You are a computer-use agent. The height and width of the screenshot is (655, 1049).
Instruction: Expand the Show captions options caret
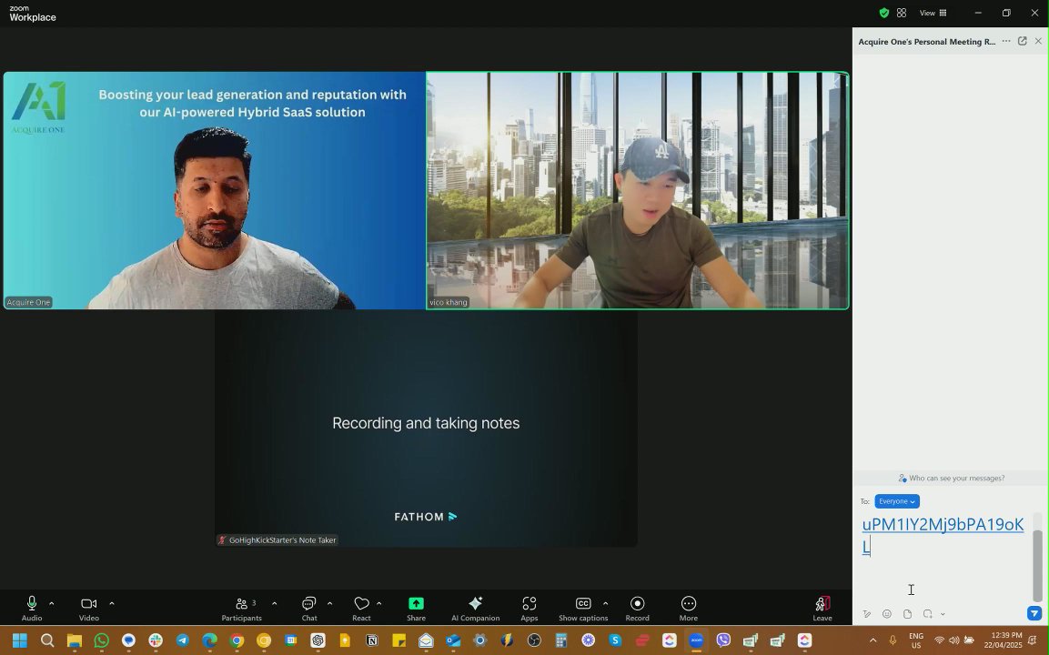pyautogui.click(x=605, y=603)
